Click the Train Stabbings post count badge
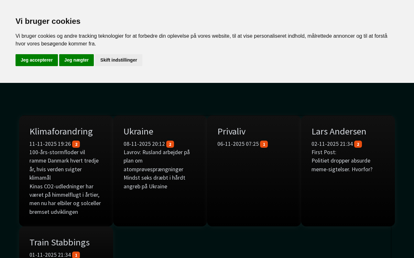Viewport: 414px width, 258px height. pos(76,255)
